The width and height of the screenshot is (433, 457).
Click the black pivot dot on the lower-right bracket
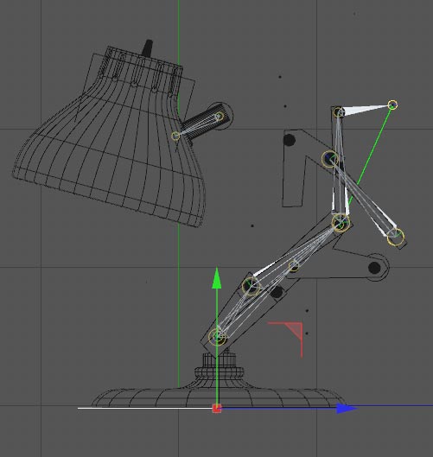[374, 267]
